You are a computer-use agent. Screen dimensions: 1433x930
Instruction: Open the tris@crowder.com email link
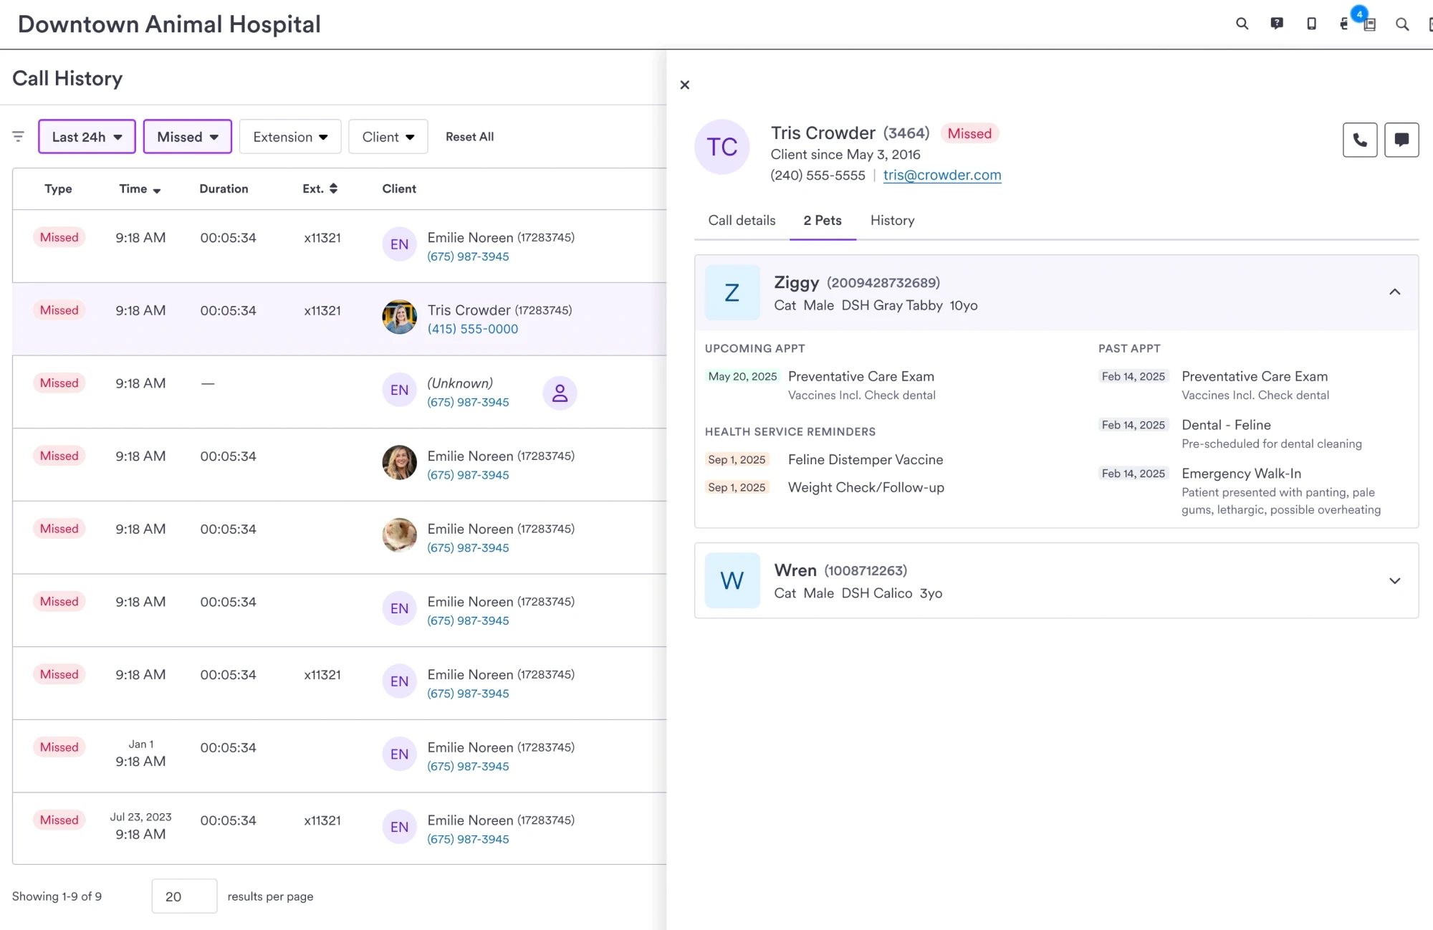941,176
